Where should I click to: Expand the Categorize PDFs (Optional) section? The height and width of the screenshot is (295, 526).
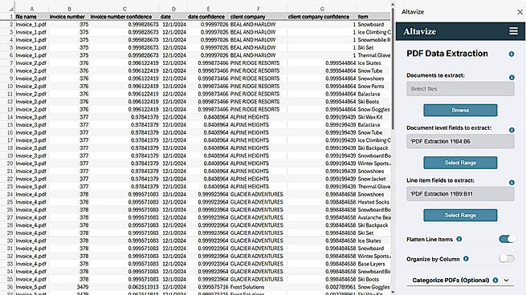tap(506, 281)
